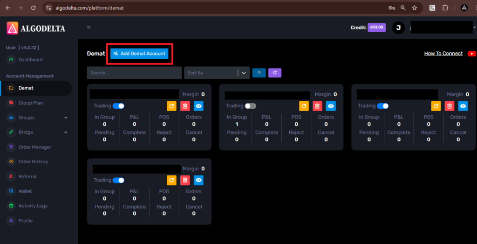Click site info icon in address bar
Screen dimensions: 477x244
click(48, 8)
